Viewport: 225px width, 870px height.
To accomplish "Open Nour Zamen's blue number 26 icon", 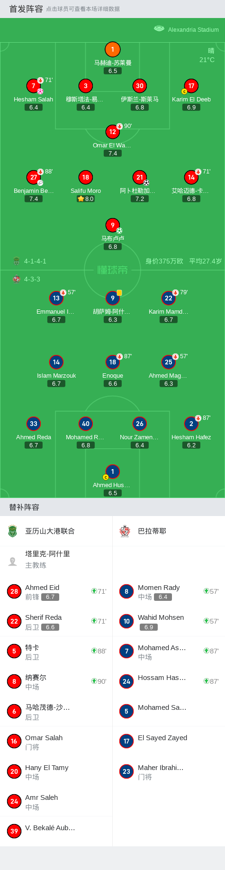I will [140, 424].
